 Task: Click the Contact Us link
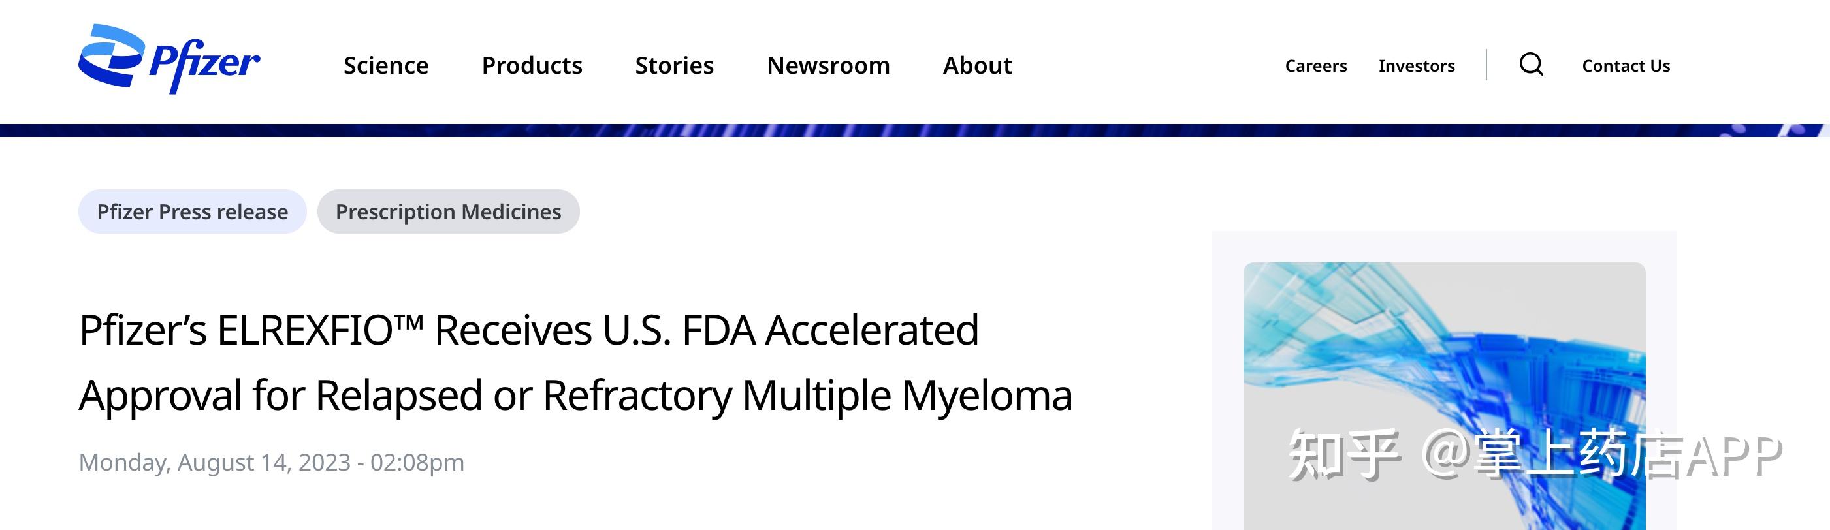pos(1626,66)
